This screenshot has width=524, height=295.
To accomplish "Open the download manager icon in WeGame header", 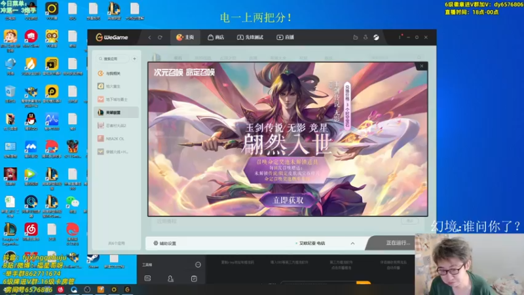I will (365, 37).
